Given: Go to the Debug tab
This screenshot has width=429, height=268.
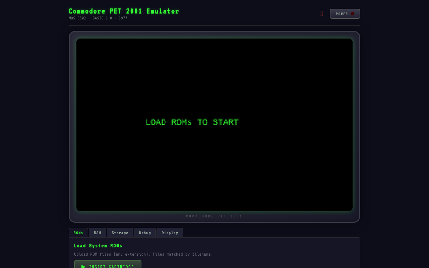Looking at the screenshot, I should pos(145,233).
